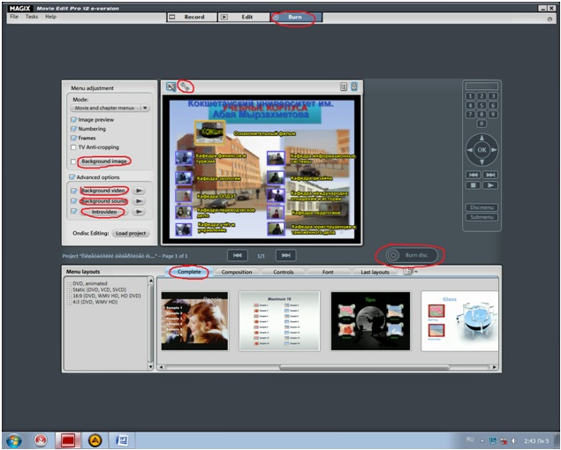Open dropdown arrow right of Last layouts
The width and height of the screenshot is (561, 450).
415,272
